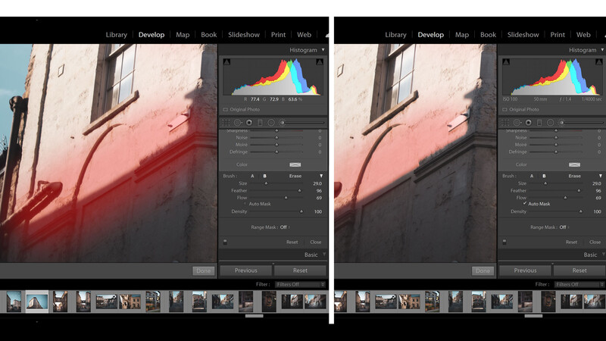Select Spot Removal tool in right window
This screenshot has width=606, height=341.
tap(517, 123)
